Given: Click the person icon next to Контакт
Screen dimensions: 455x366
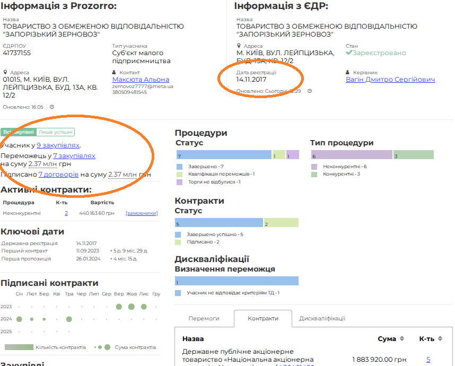Looking at the screenshot, I should 115,73.
